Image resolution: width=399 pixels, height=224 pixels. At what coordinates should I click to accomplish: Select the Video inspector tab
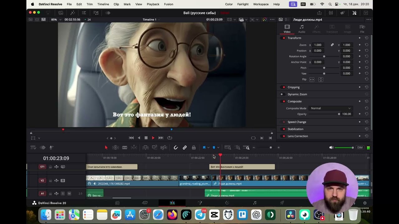pyautogui.click(x=287, y=29)
